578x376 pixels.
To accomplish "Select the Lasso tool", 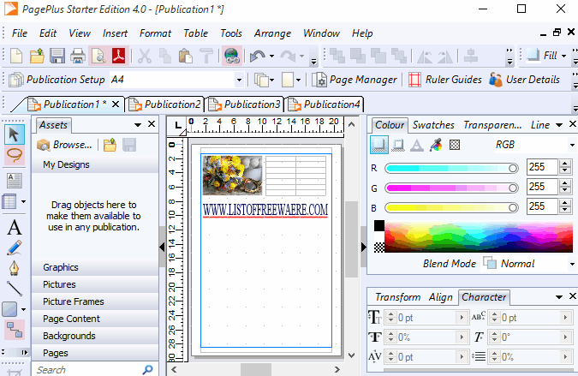I will [x=14, y=156].
